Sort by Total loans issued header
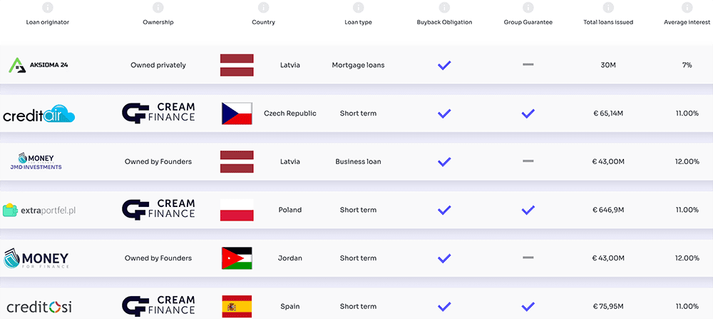 pos(608,22)
